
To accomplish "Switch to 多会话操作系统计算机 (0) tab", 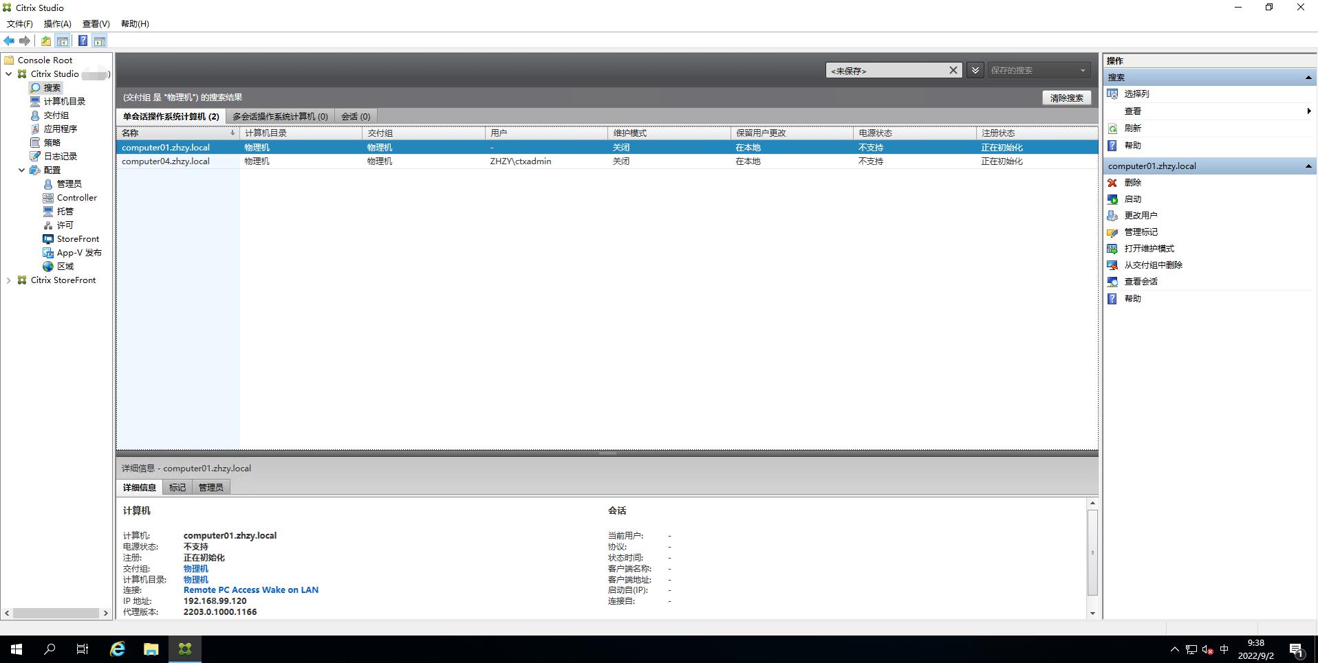I will click(x=280, y=116).
